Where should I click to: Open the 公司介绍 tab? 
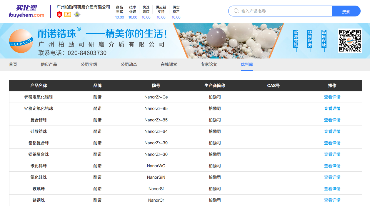[x=89, y=64]
